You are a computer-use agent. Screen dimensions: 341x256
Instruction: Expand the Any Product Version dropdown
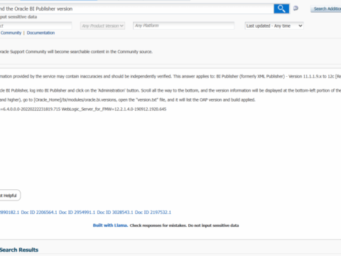[103, 26]
